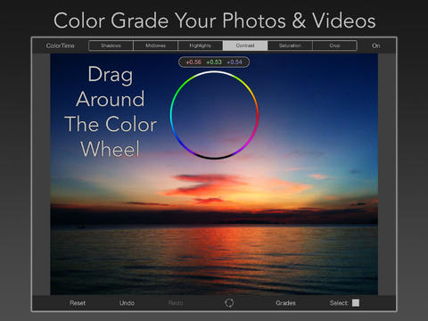Click the Select label
This screenshot has width=428, height=321.
339,303
